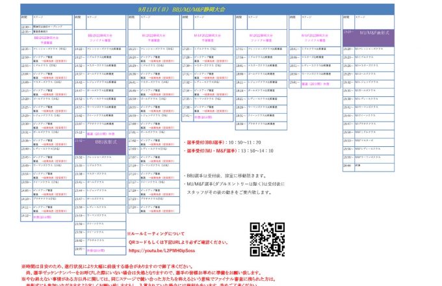Select the M&F2022静岡大会 予選審査 heading

pyautogui.click(x=206, y=36)
